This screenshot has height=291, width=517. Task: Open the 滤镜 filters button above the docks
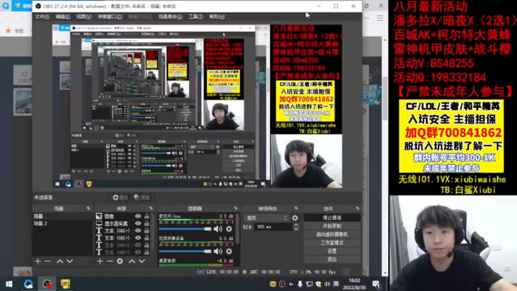[x=142, y=197]
